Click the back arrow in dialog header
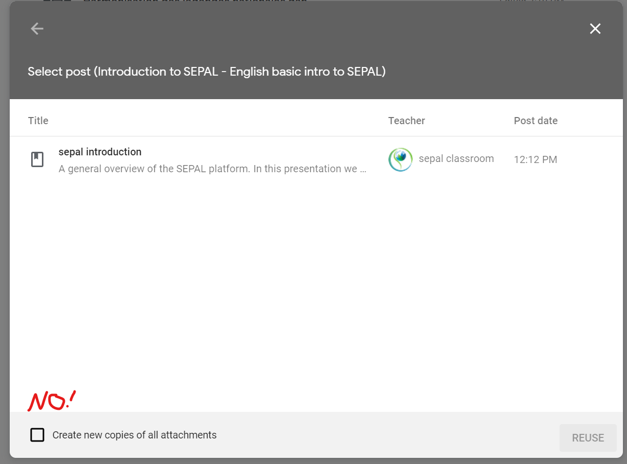627x464 pixels. click(37, 29)
